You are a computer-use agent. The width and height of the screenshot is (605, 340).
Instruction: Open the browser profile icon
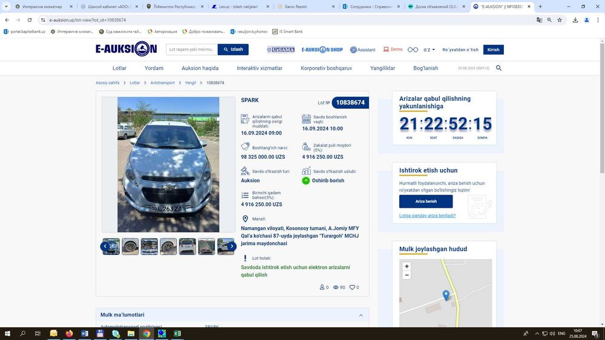point(586,20)
